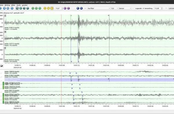The height and width of the screenshot is (114, 174).
Task: Click the small icon left of LOCSAT dropdown
Action: pyautogui.click(x=166, y=8)
